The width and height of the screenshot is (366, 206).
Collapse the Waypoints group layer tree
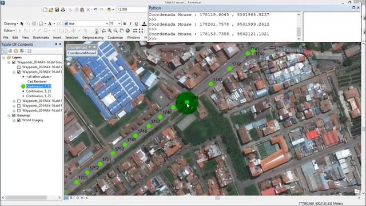click(x=9, y=62)
